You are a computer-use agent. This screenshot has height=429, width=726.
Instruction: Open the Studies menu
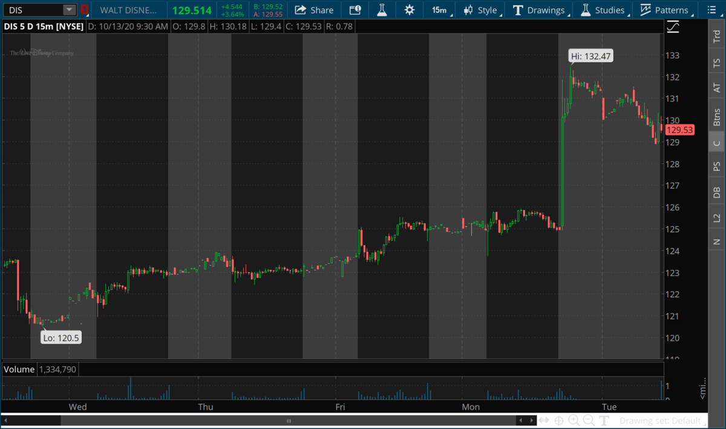click(603, 10)
